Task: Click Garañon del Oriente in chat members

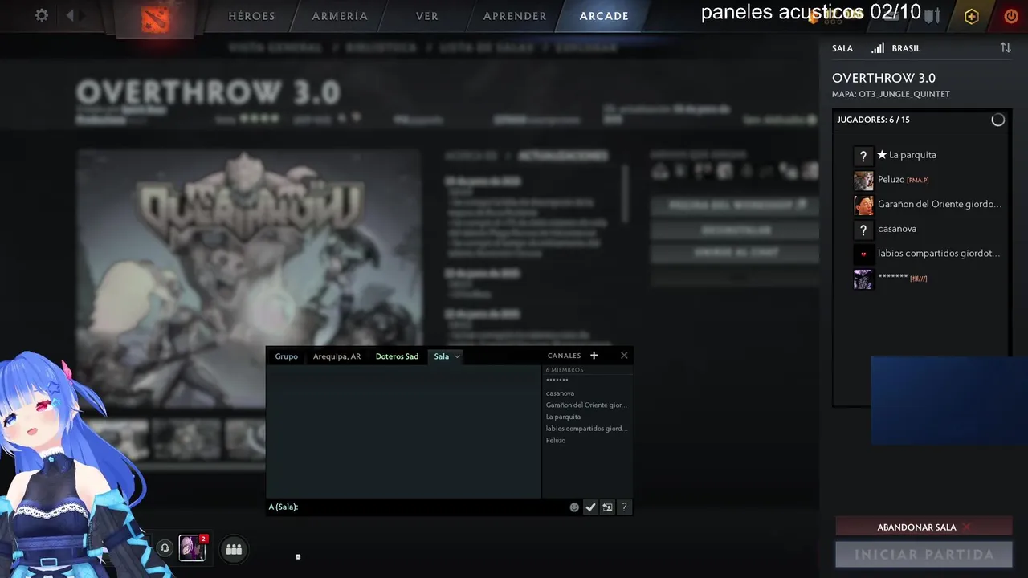Action: 586,405
